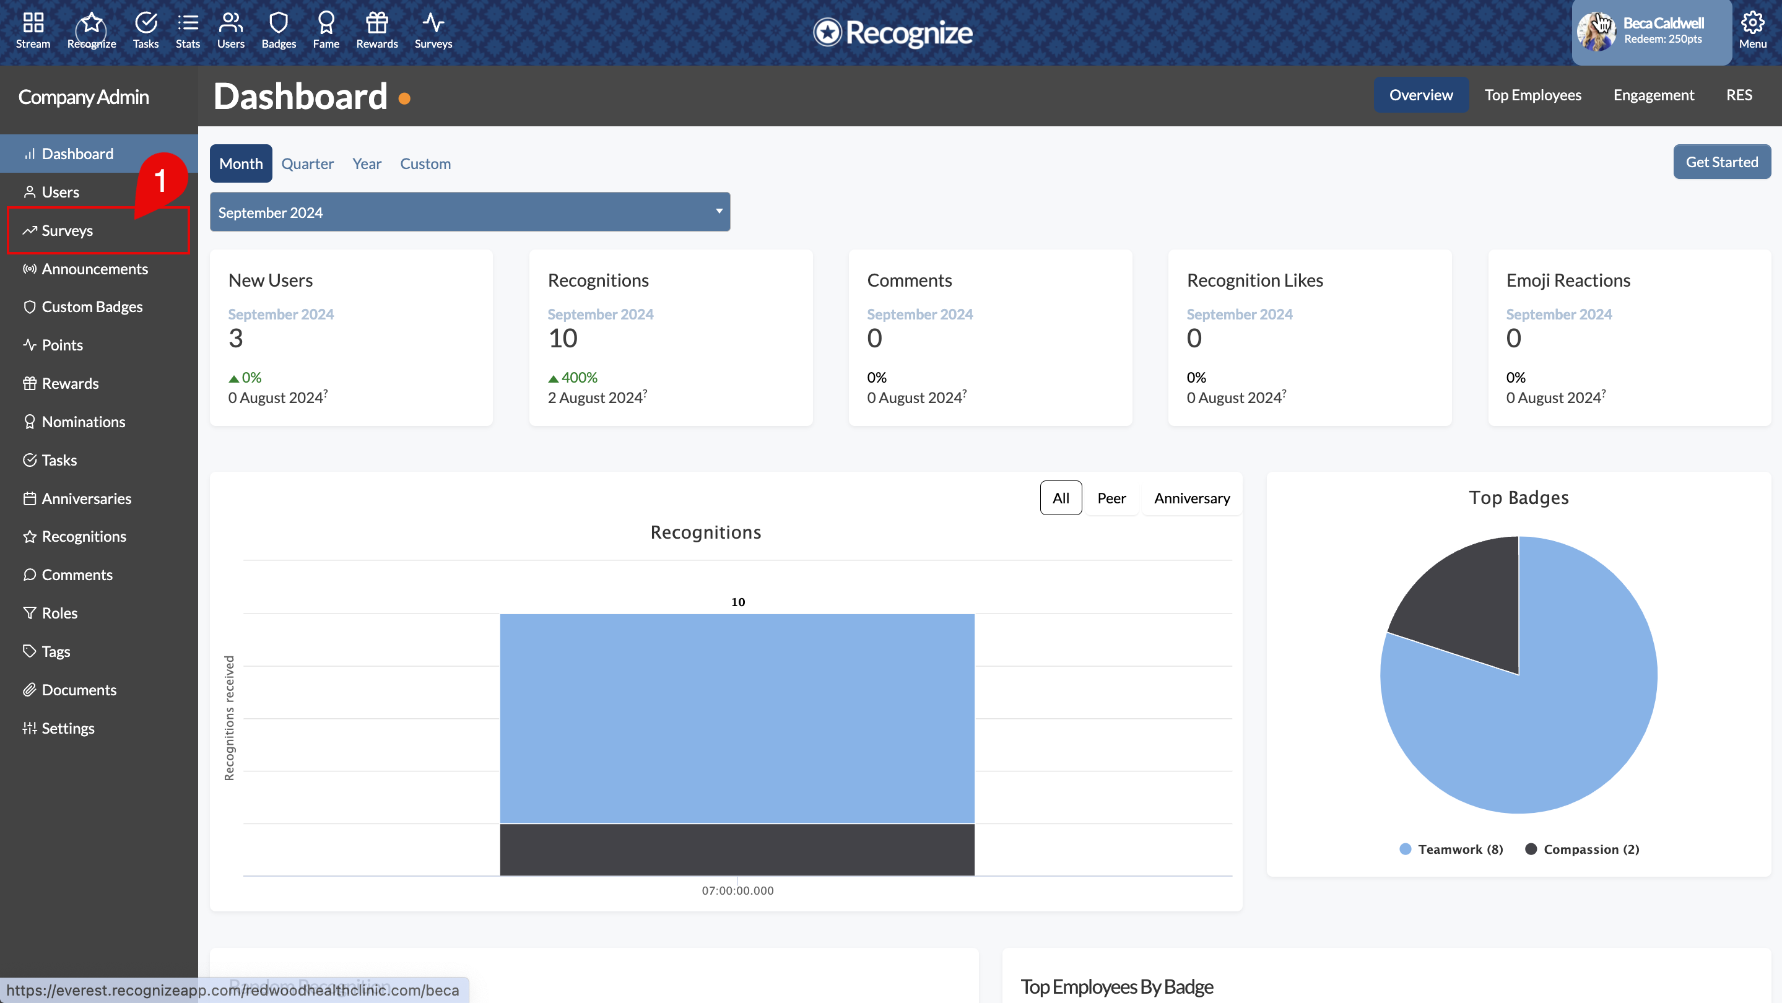Open the Stream icon in top navigation

coord(33,30)
